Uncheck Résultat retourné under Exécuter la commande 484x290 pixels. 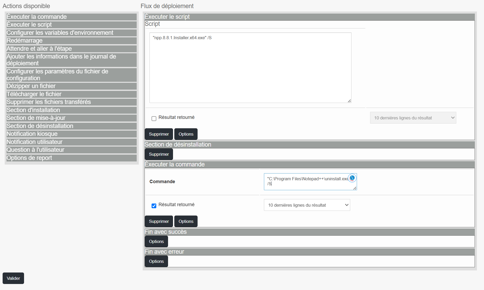tap(154, 206)
